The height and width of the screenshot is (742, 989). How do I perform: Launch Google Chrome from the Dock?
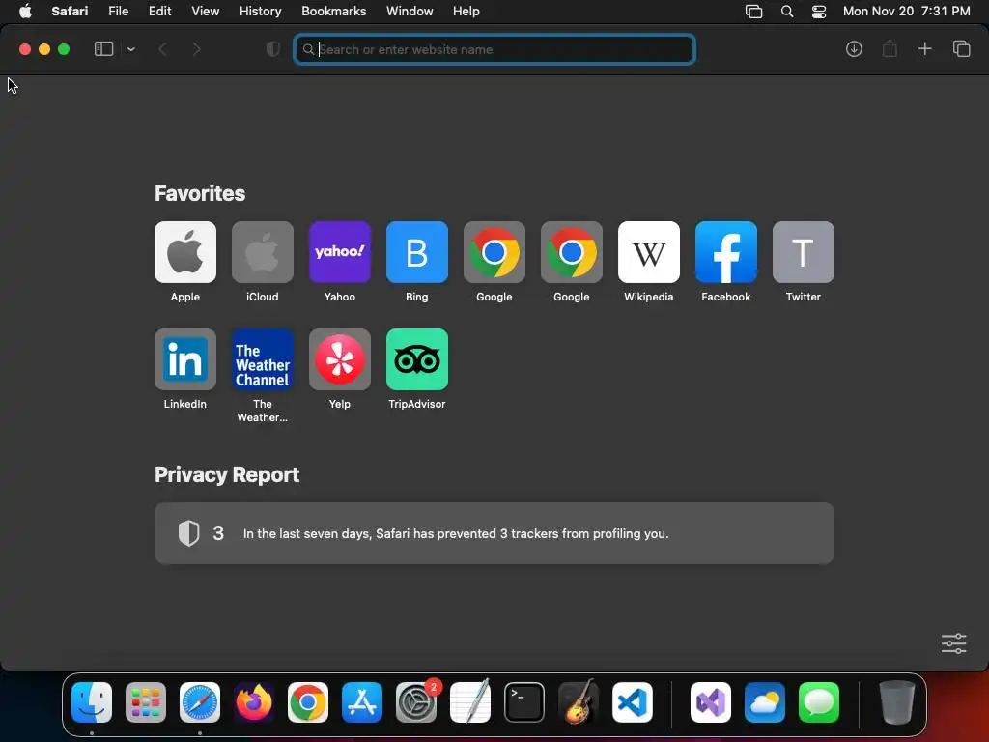[308, 701]
